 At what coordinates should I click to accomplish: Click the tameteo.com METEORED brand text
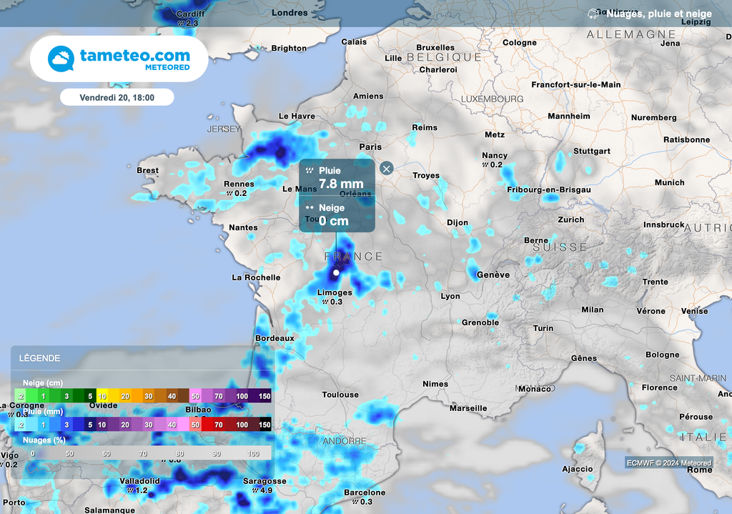point(134,59)
